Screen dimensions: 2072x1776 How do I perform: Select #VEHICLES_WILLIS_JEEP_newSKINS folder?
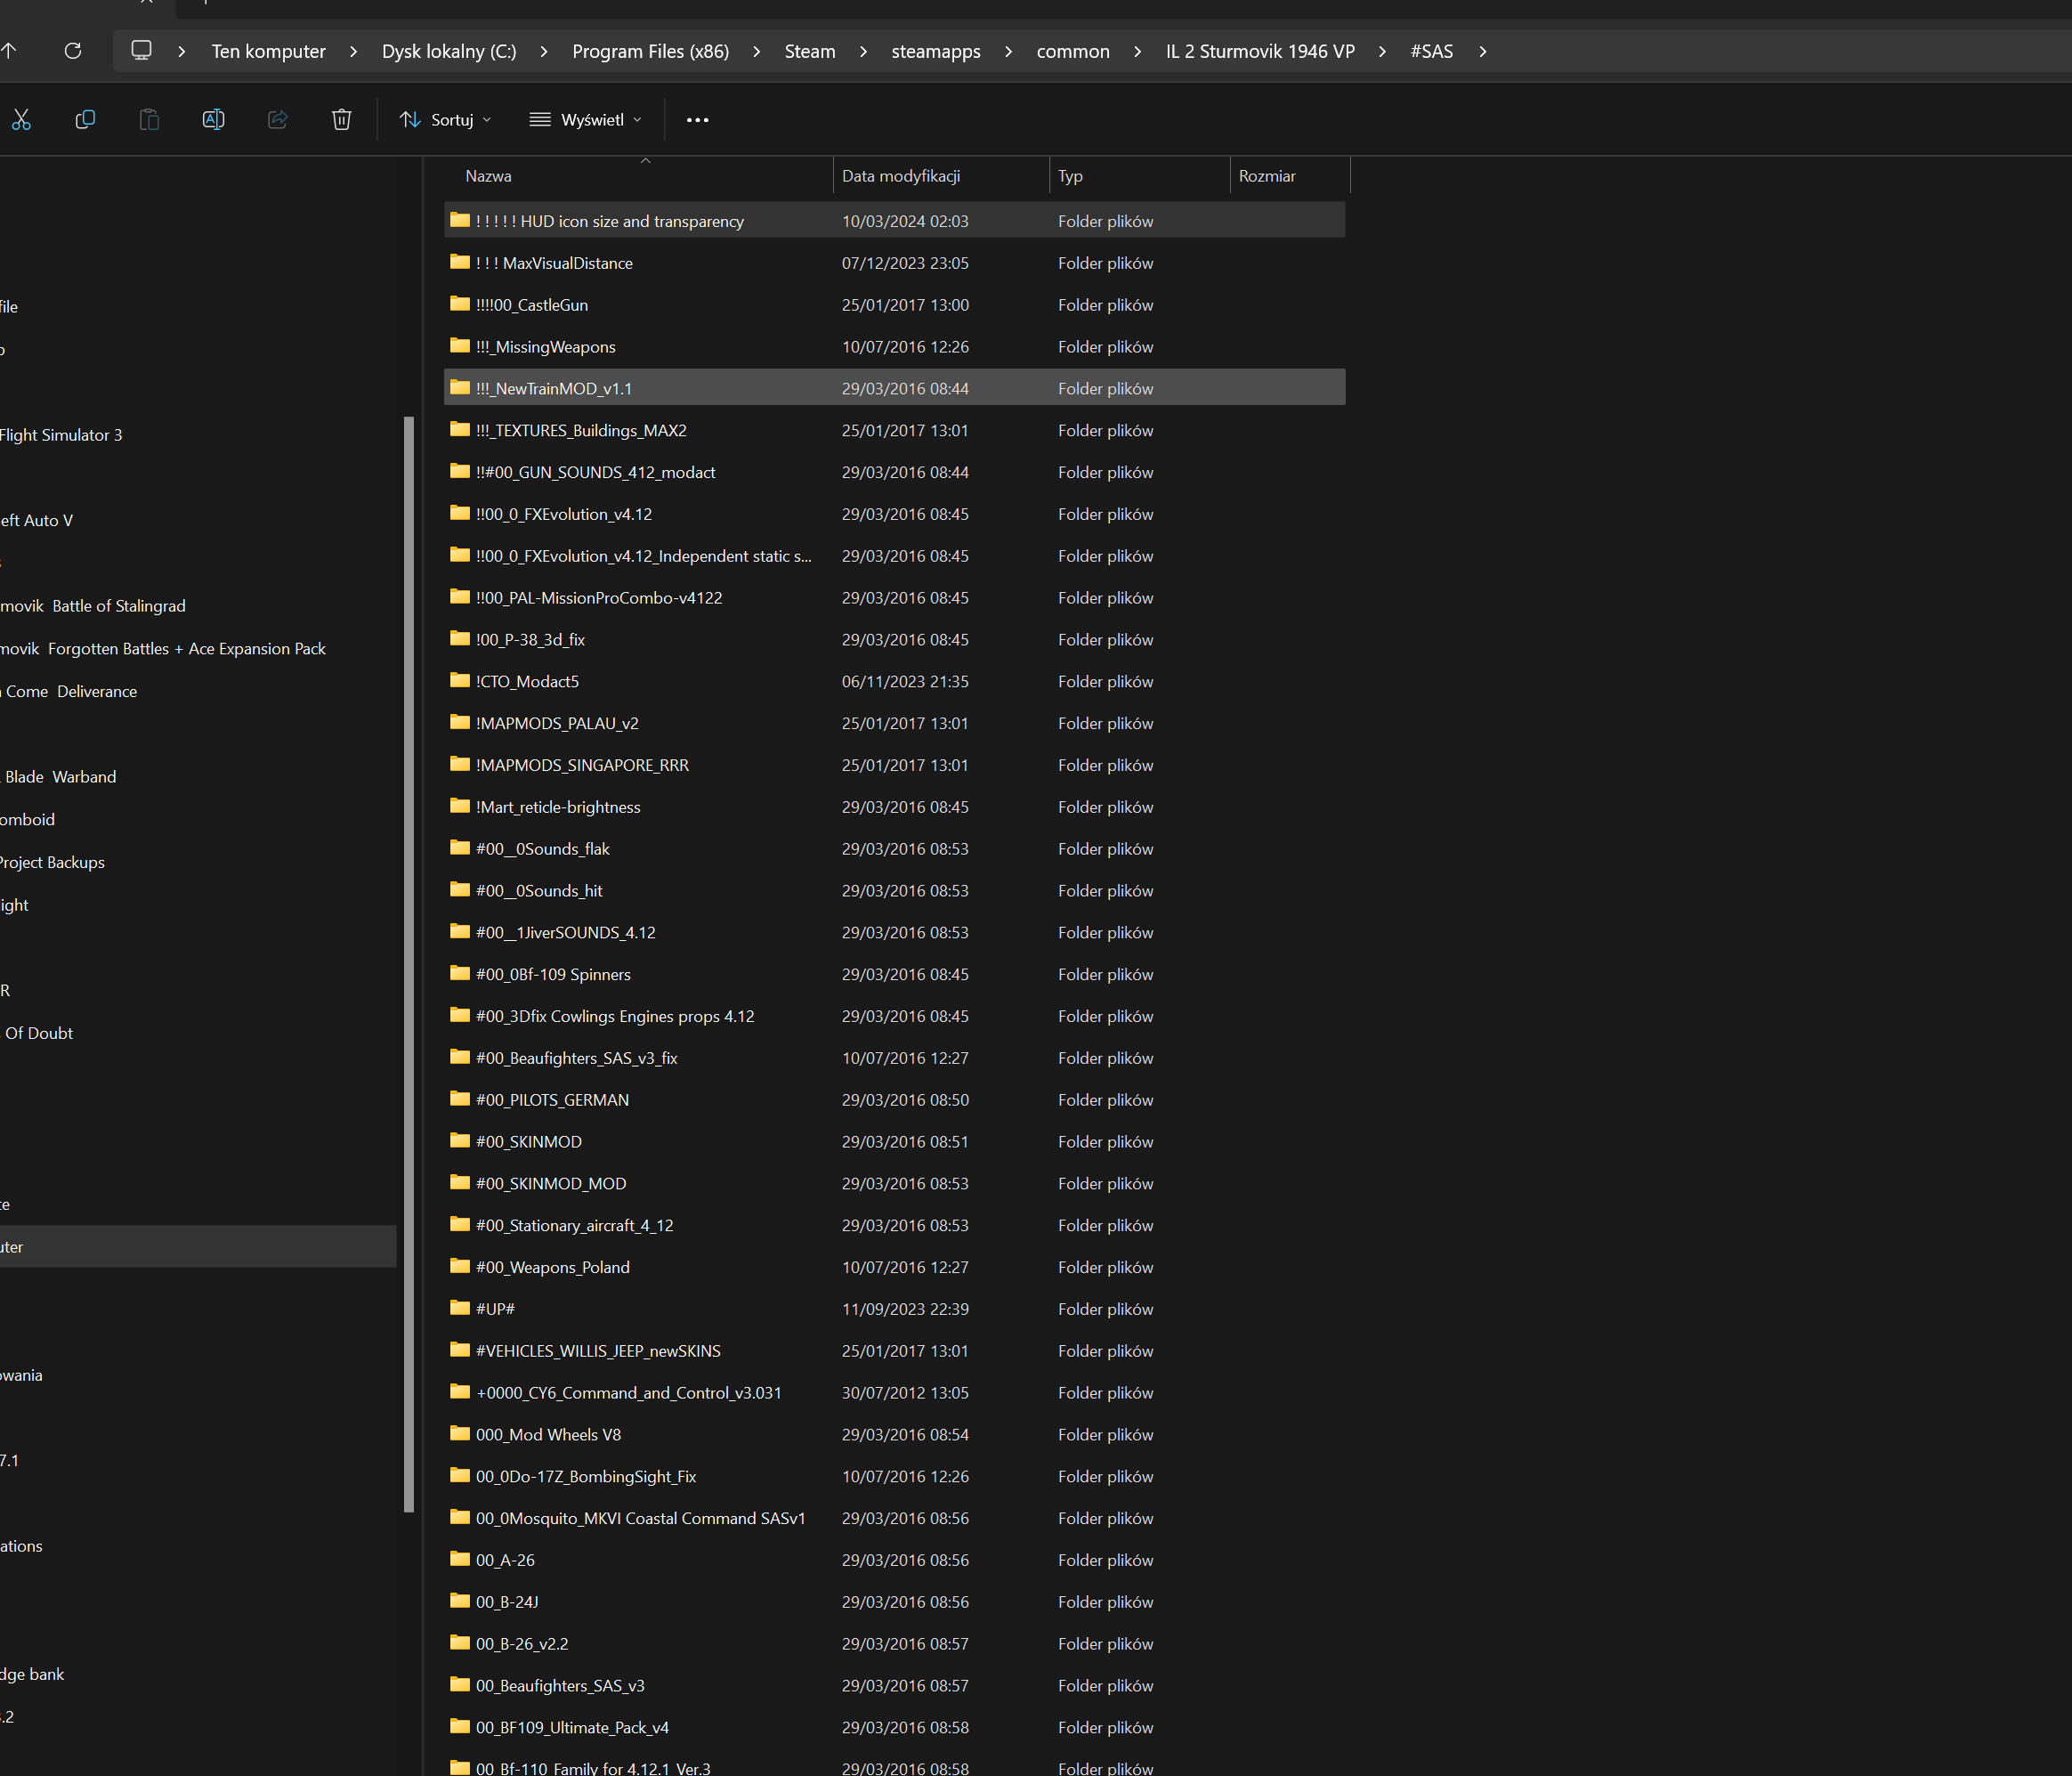[894, 1351]
